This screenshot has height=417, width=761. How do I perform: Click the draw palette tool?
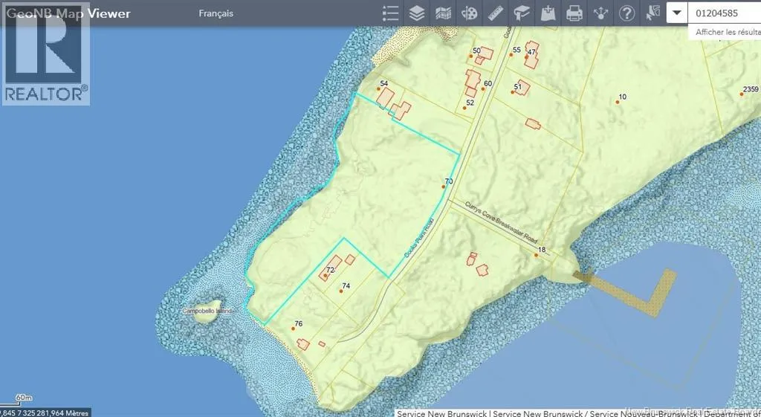coord(469,13)
